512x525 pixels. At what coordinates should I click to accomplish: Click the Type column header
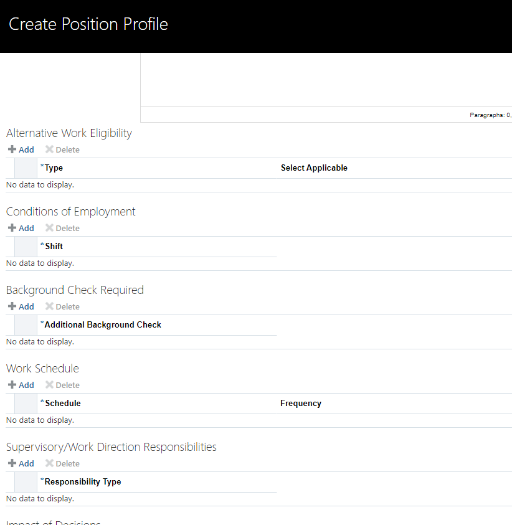tap(53, 168)
